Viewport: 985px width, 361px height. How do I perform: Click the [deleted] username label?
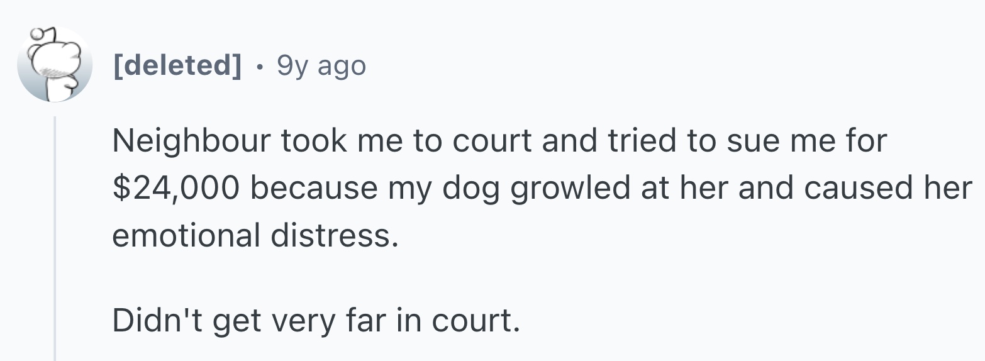click(x=177, y=65)
